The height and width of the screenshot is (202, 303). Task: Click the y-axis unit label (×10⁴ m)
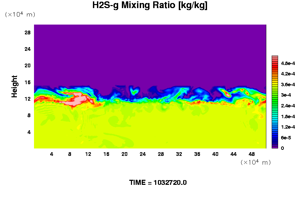pos(20,14)
